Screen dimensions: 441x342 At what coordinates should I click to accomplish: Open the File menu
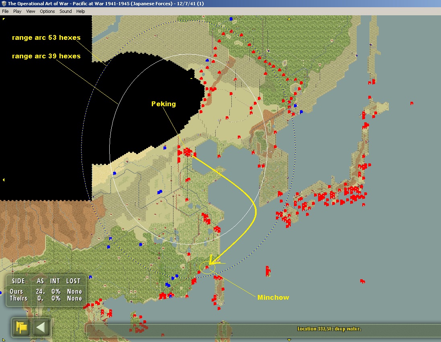pyautogui.click(x=5, y=11)
